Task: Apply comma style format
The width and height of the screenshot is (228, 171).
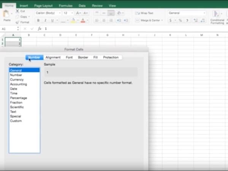Action: tap(187, 21)
